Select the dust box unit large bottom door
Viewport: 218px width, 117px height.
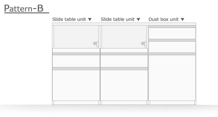coord(172,78)
